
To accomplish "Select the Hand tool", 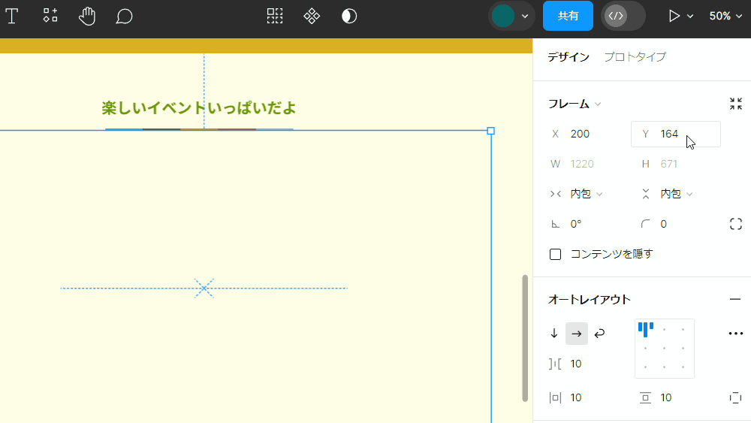I will click(87, 16).
